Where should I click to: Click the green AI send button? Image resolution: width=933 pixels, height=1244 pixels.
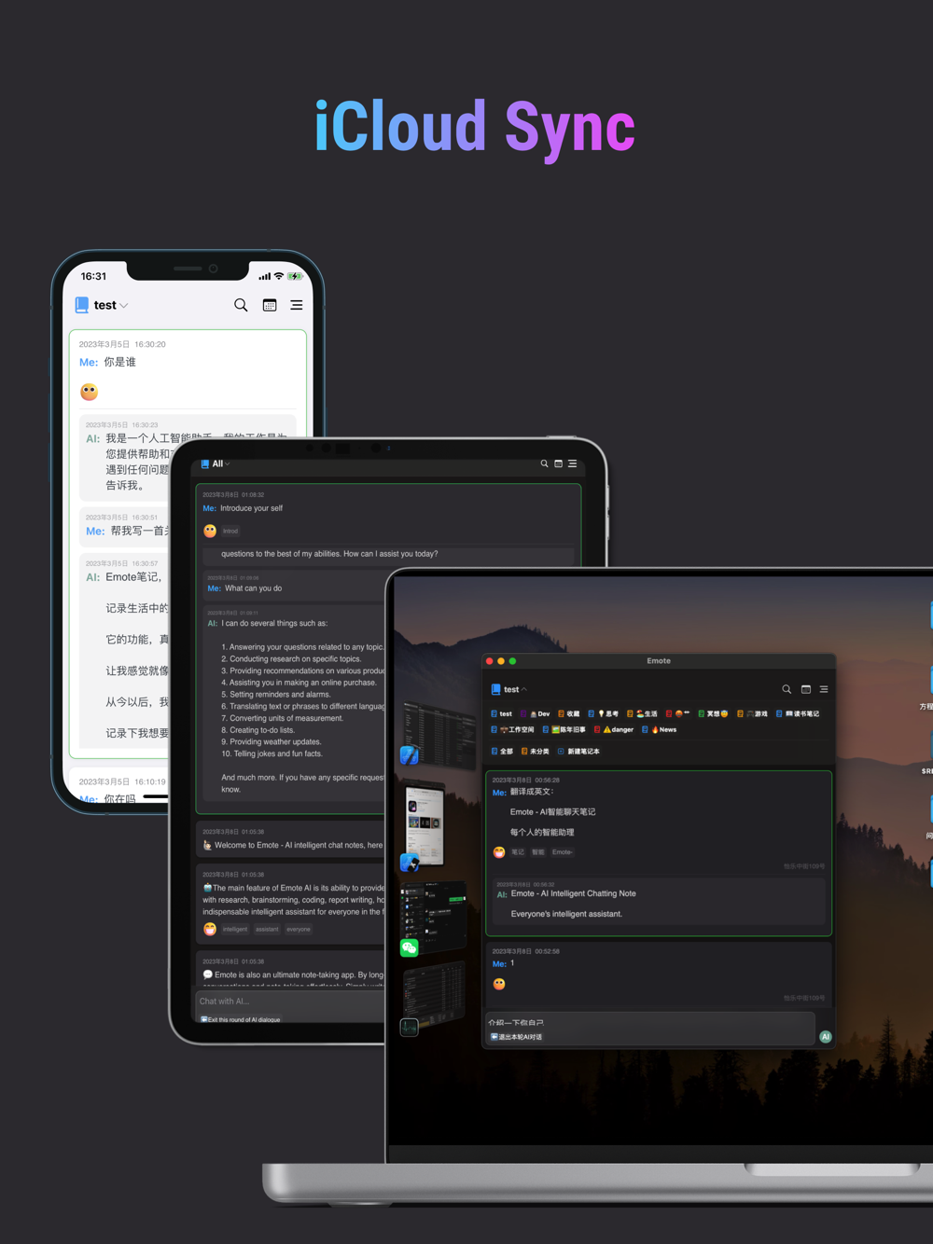(825, 1037)
